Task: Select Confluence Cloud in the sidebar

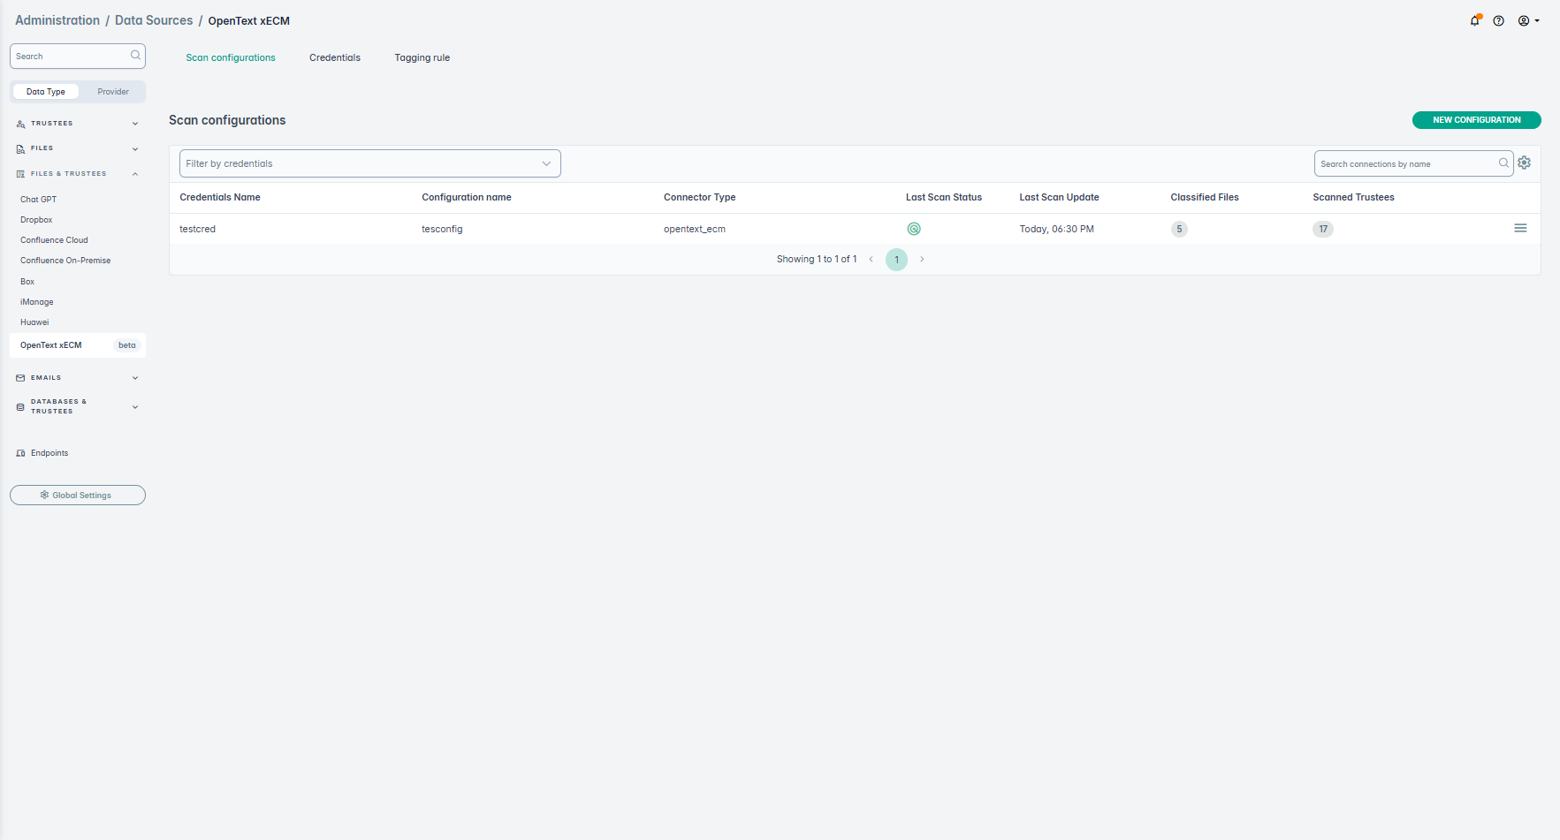Action: coord(55,240)
